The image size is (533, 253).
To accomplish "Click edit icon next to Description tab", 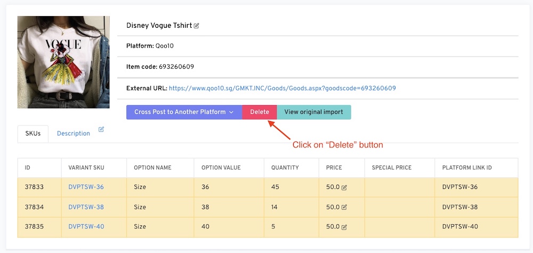I will point(101,129).
